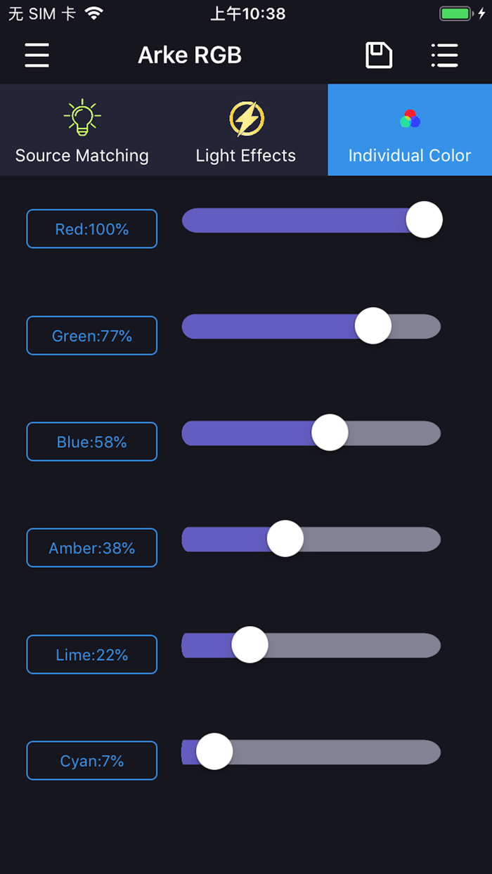Viewport: 492px width, 874px height.
Task: Tap the Cyan:7% label button
Action: click(91, 760)
